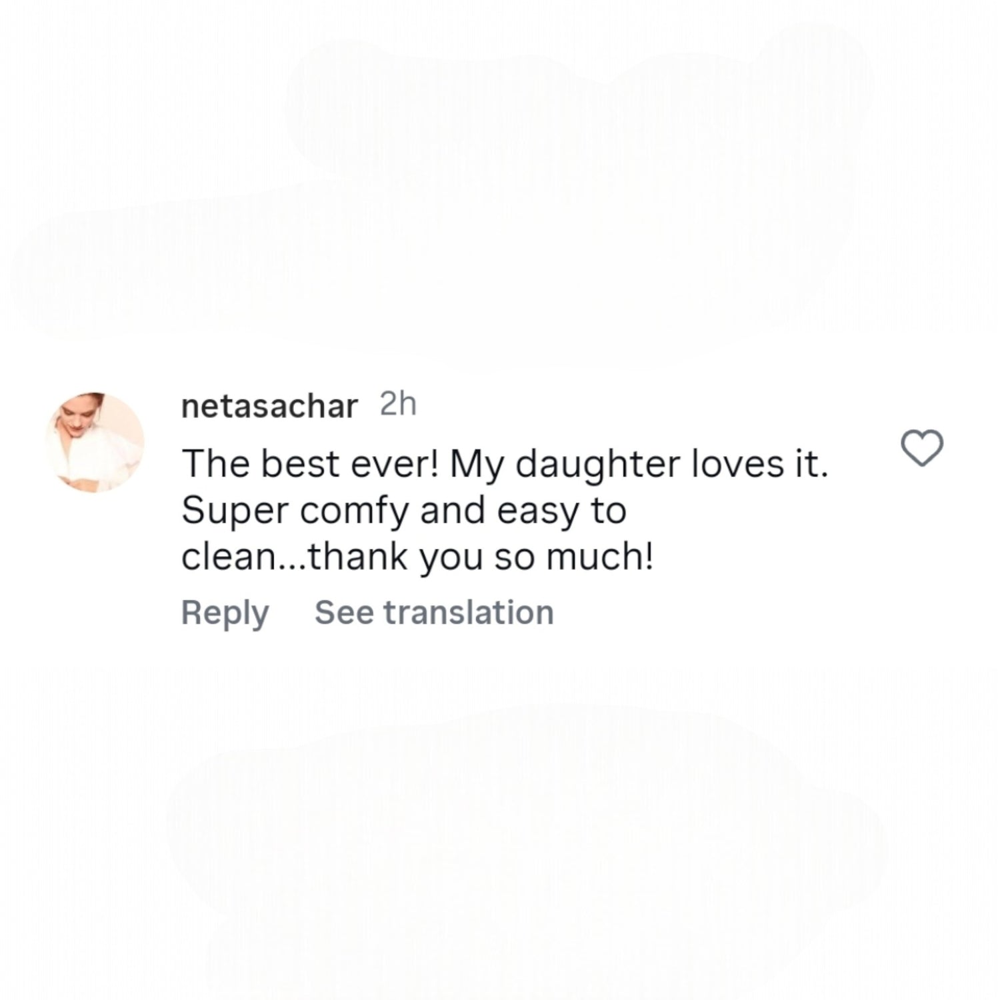Reply to netasachar's comment
Screen dimensions: 1000x1000
[225, 613]
